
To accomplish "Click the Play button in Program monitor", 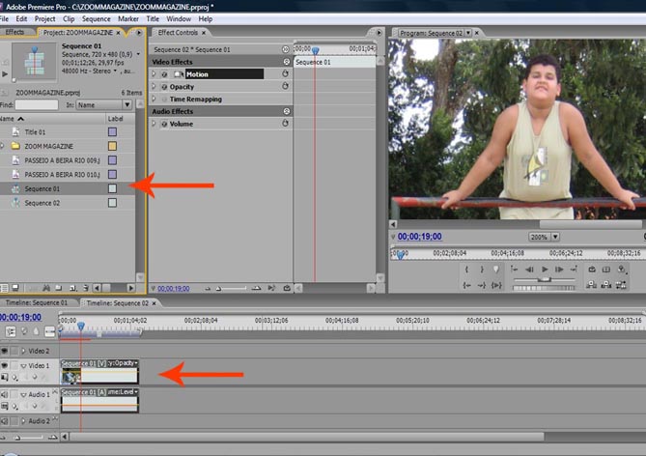I will [x=545, y=270].
